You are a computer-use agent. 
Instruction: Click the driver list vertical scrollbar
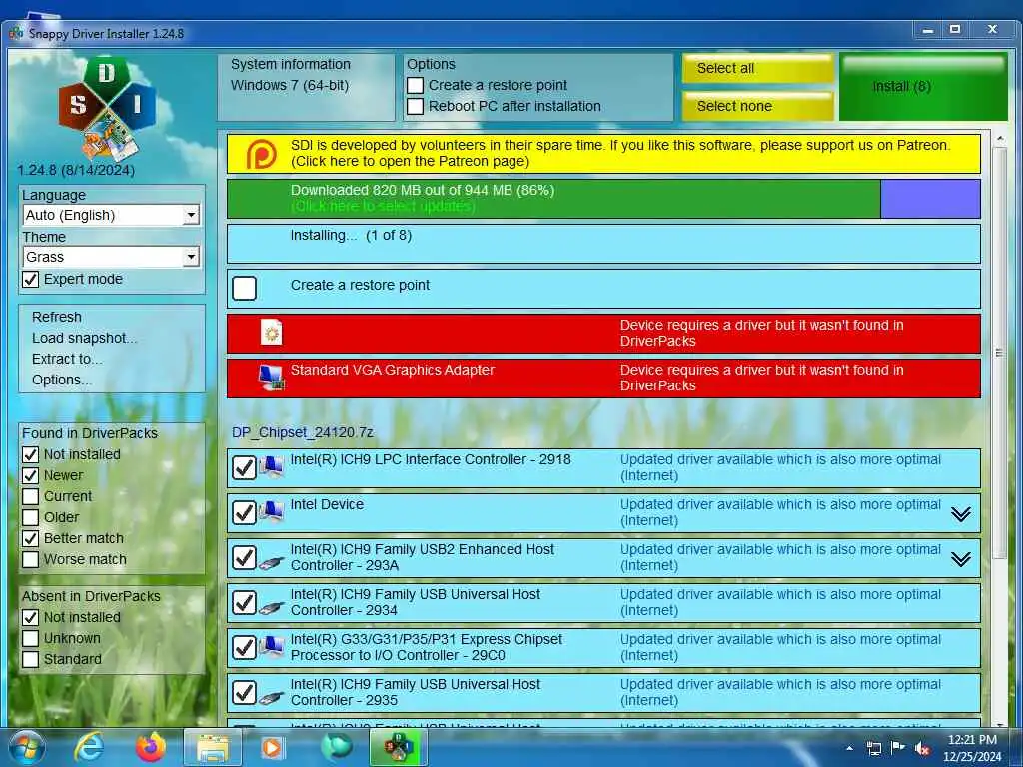[x=999, y=353]
